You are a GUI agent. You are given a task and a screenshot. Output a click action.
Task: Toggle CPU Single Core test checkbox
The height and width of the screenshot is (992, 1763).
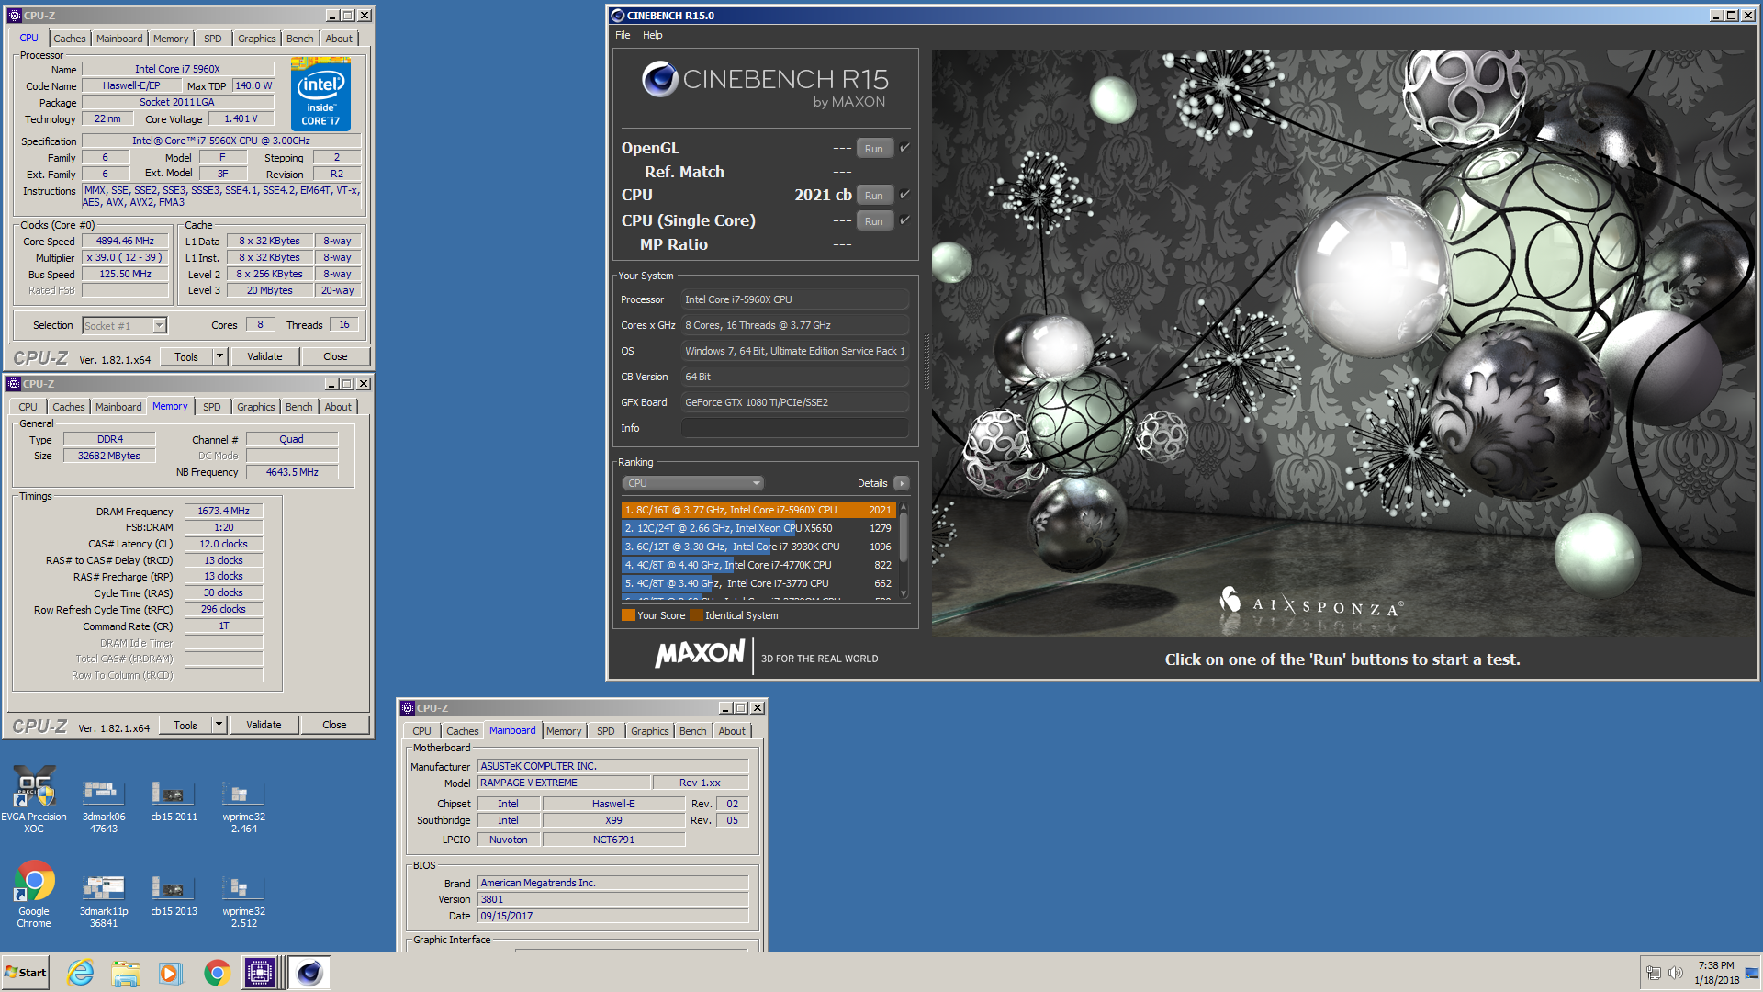click(x=904, y=220)
